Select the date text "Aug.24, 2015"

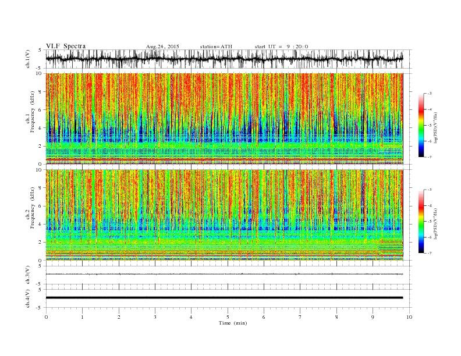[x=162, y=47]
